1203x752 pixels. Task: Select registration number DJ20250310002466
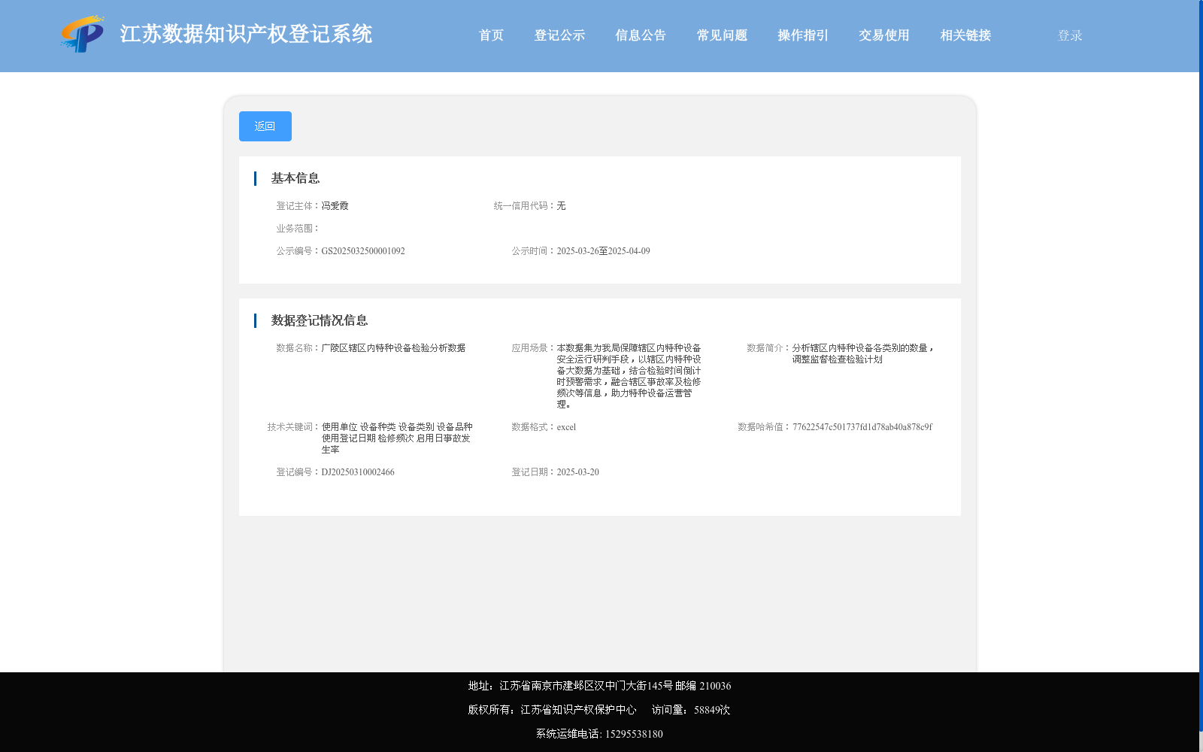click(358, 472)
